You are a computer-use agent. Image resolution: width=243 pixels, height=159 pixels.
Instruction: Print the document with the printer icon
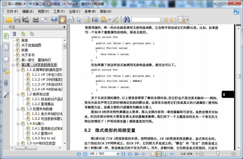[36, 20]
